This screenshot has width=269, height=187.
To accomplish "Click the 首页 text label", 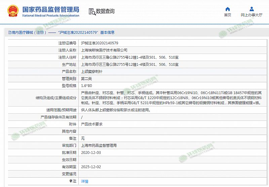I will pos(228,15).
